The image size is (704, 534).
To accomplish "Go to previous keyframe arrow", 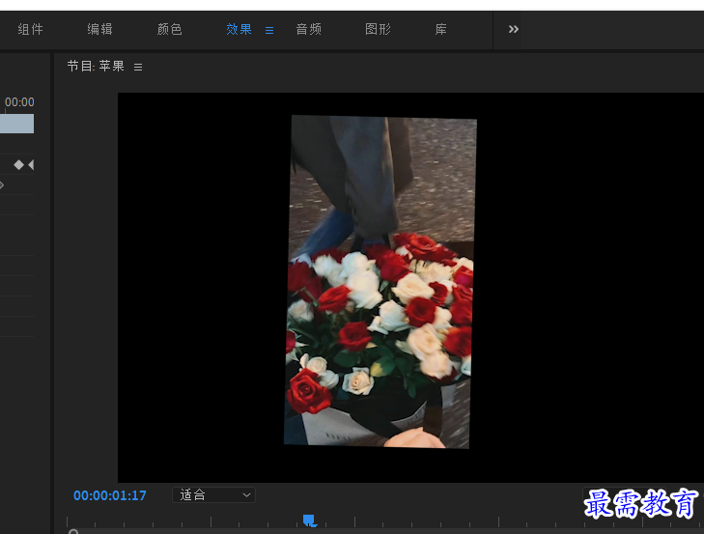I will (x=31, y=165).
